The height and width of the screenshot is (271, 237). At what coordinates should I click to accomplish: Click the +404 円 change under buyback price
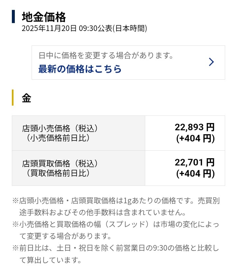pyautogui.click(x=196, y=173)
